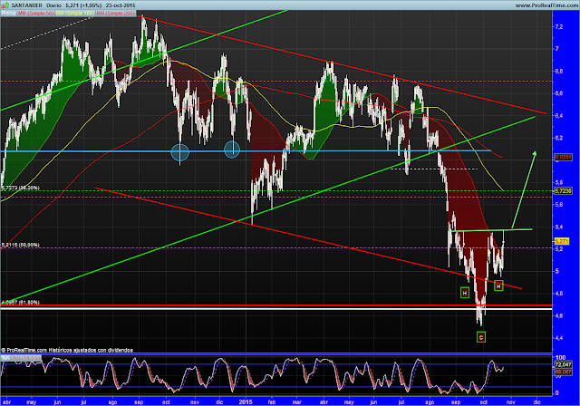Screen dimensions: 580x406
Task: Select the 'MM (Simple 200)' moving average label
Action: click(x=116, y=13)
